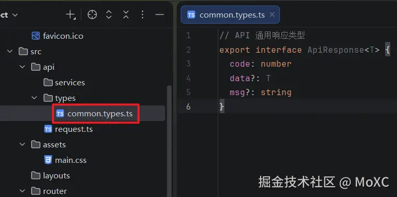Click the 'data' property in line 4

[240, 78]
